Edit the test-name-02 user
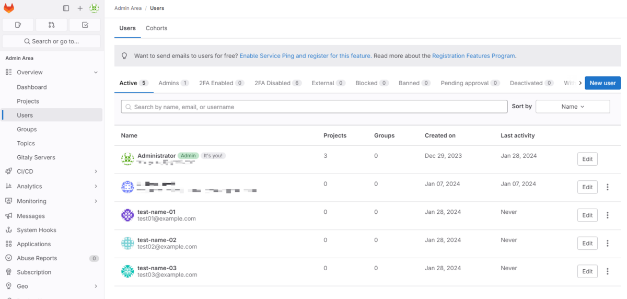The height and width of the screenshot is (299, 627). pyautogui.click(x=587, y=243)
